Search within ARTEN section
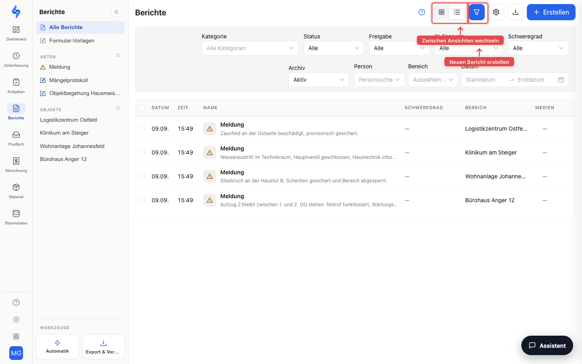582x364 pixels. click(x=118, y=55)
